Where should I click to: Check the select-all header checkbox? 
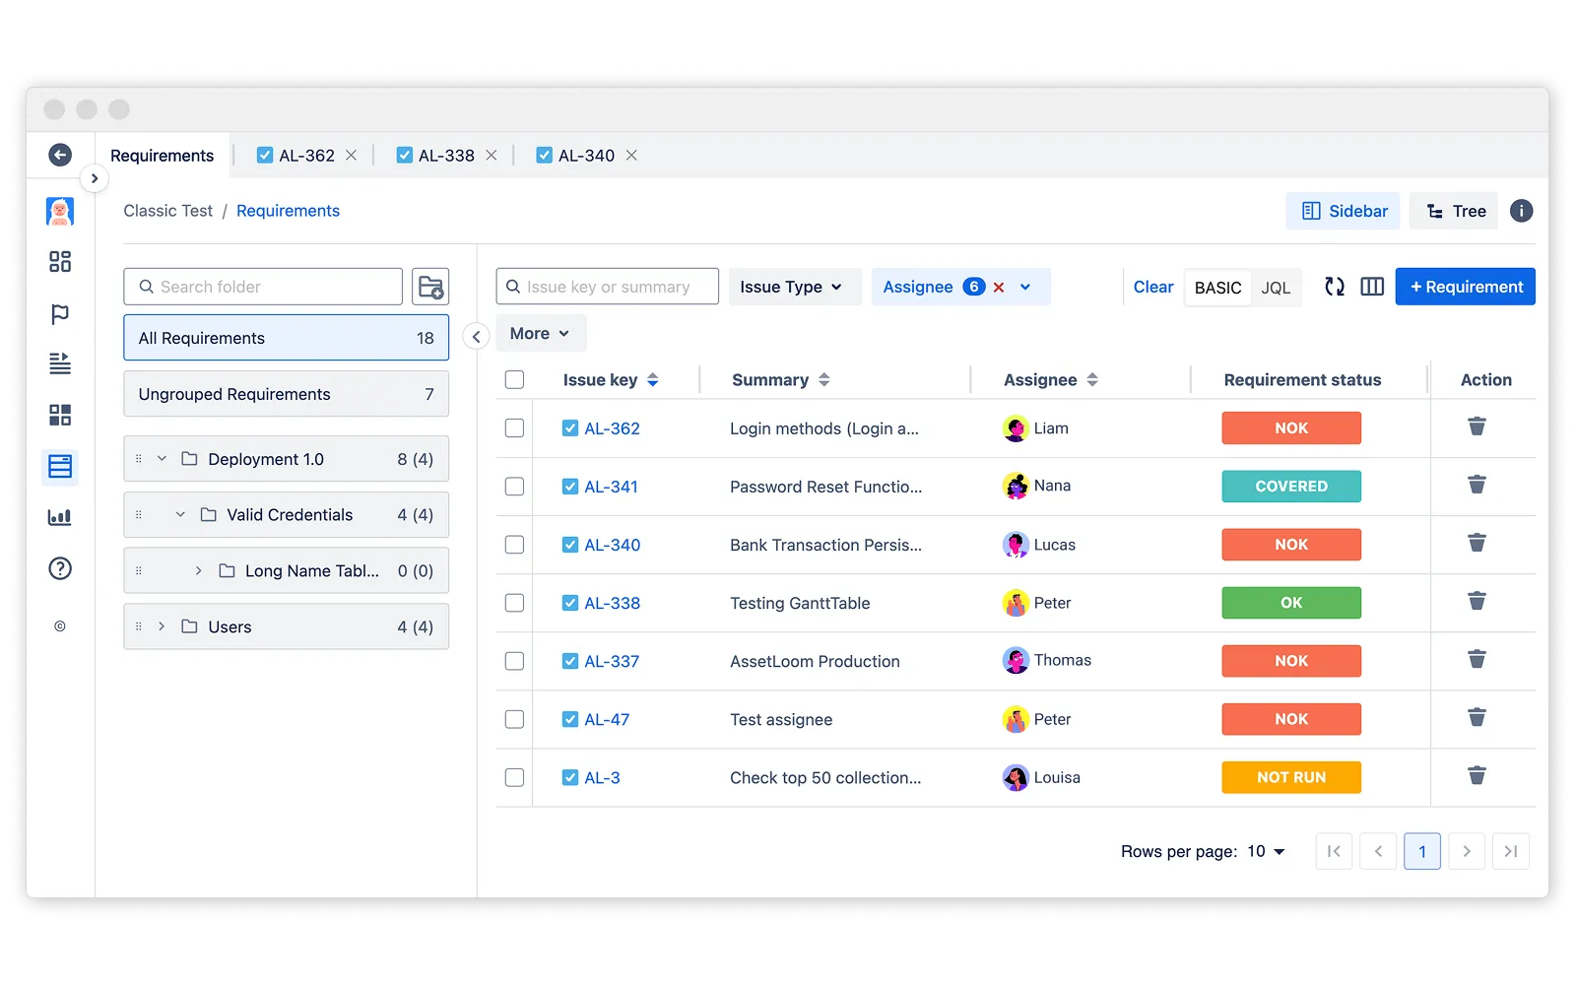[x=514, y=380]
